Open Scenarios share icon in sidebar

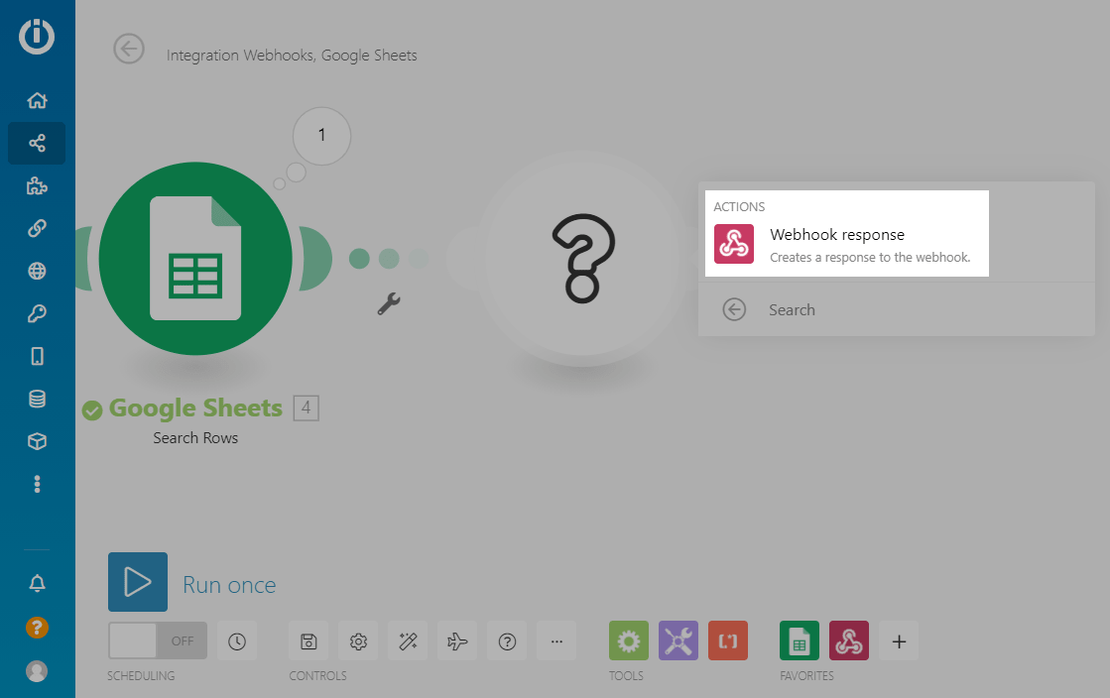37,143
